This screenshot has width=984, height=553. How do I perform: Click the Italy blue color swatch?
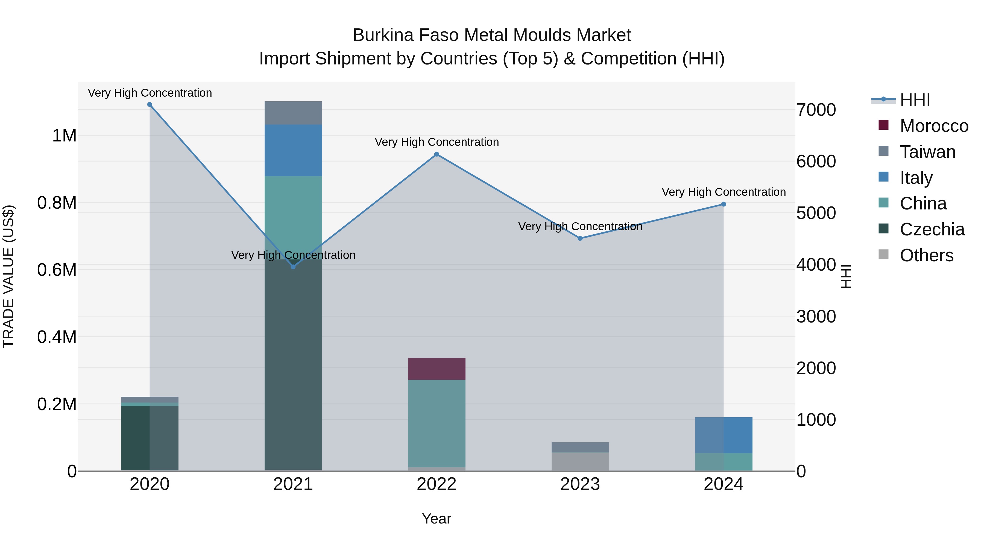[x=883, y=177]
